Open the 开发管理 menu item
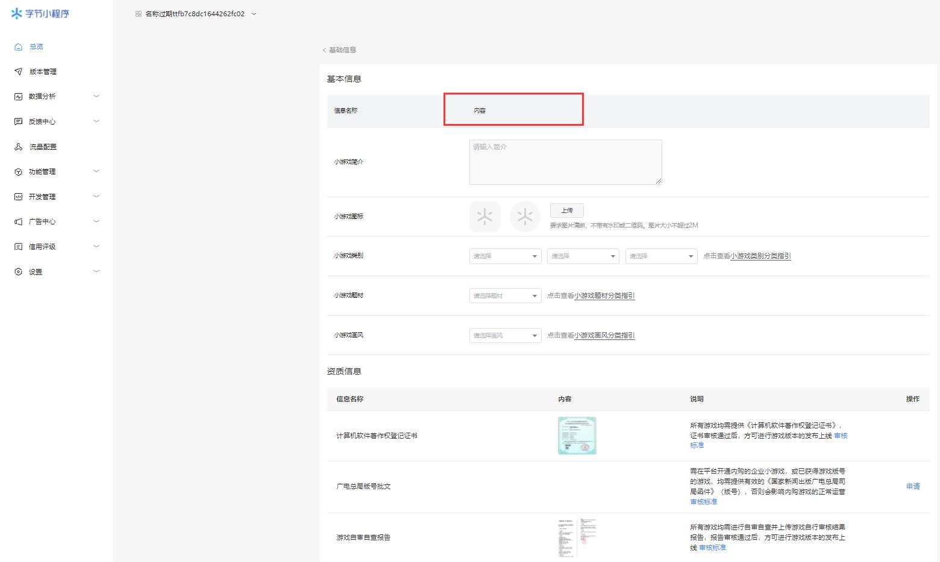This screenshot has height=562, width=940. coord(42,197)
